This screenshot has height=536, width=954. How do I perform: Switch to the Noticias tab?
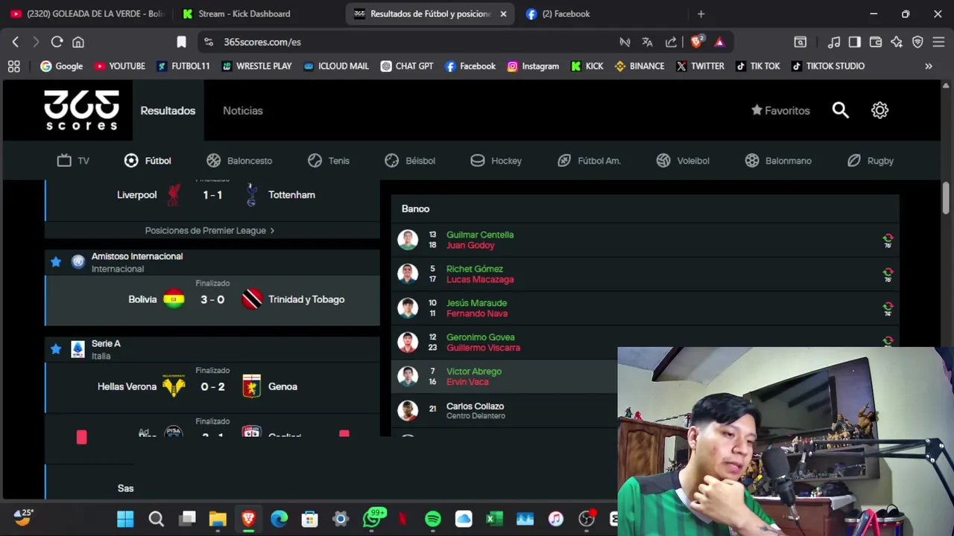pyautogui.click(x=243, y=110)
